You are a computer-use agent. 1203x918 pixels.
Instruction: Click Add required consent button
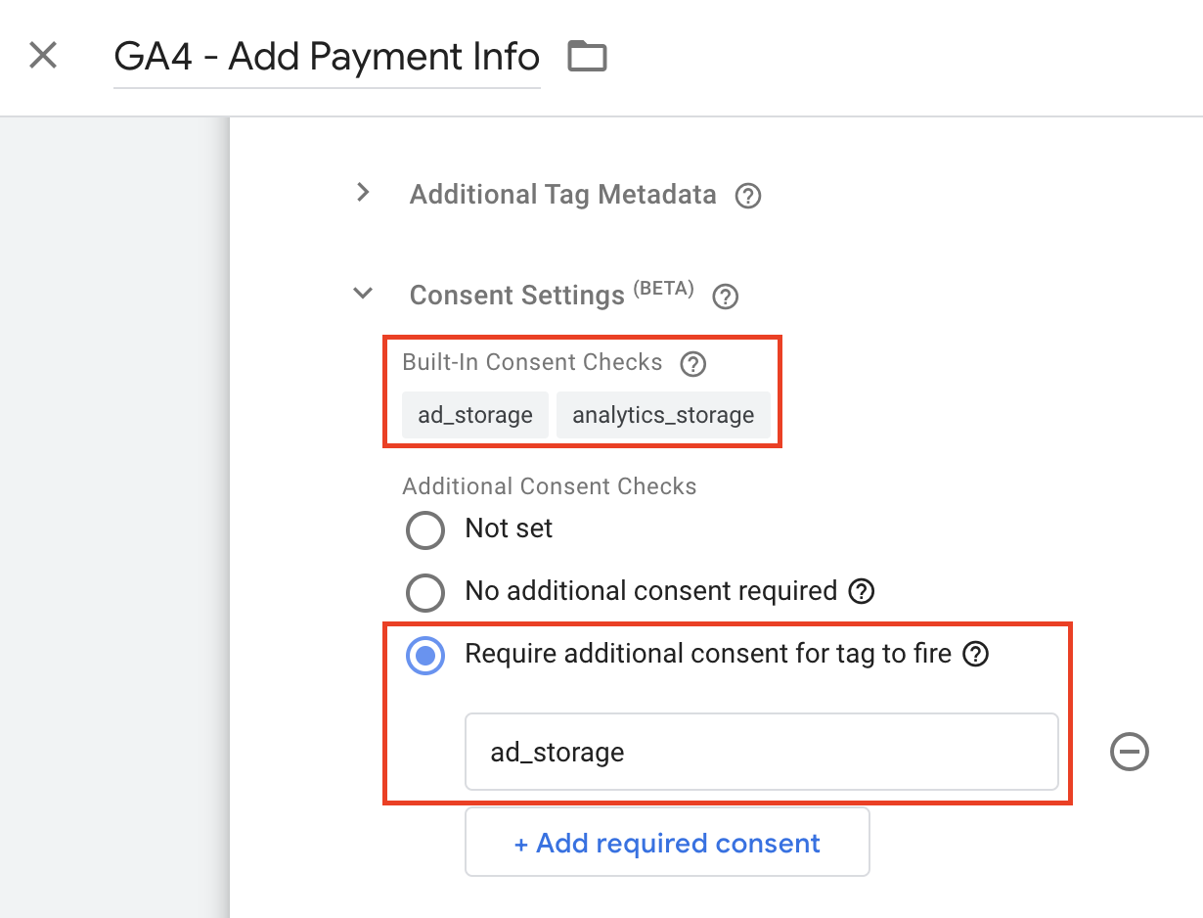667,843
